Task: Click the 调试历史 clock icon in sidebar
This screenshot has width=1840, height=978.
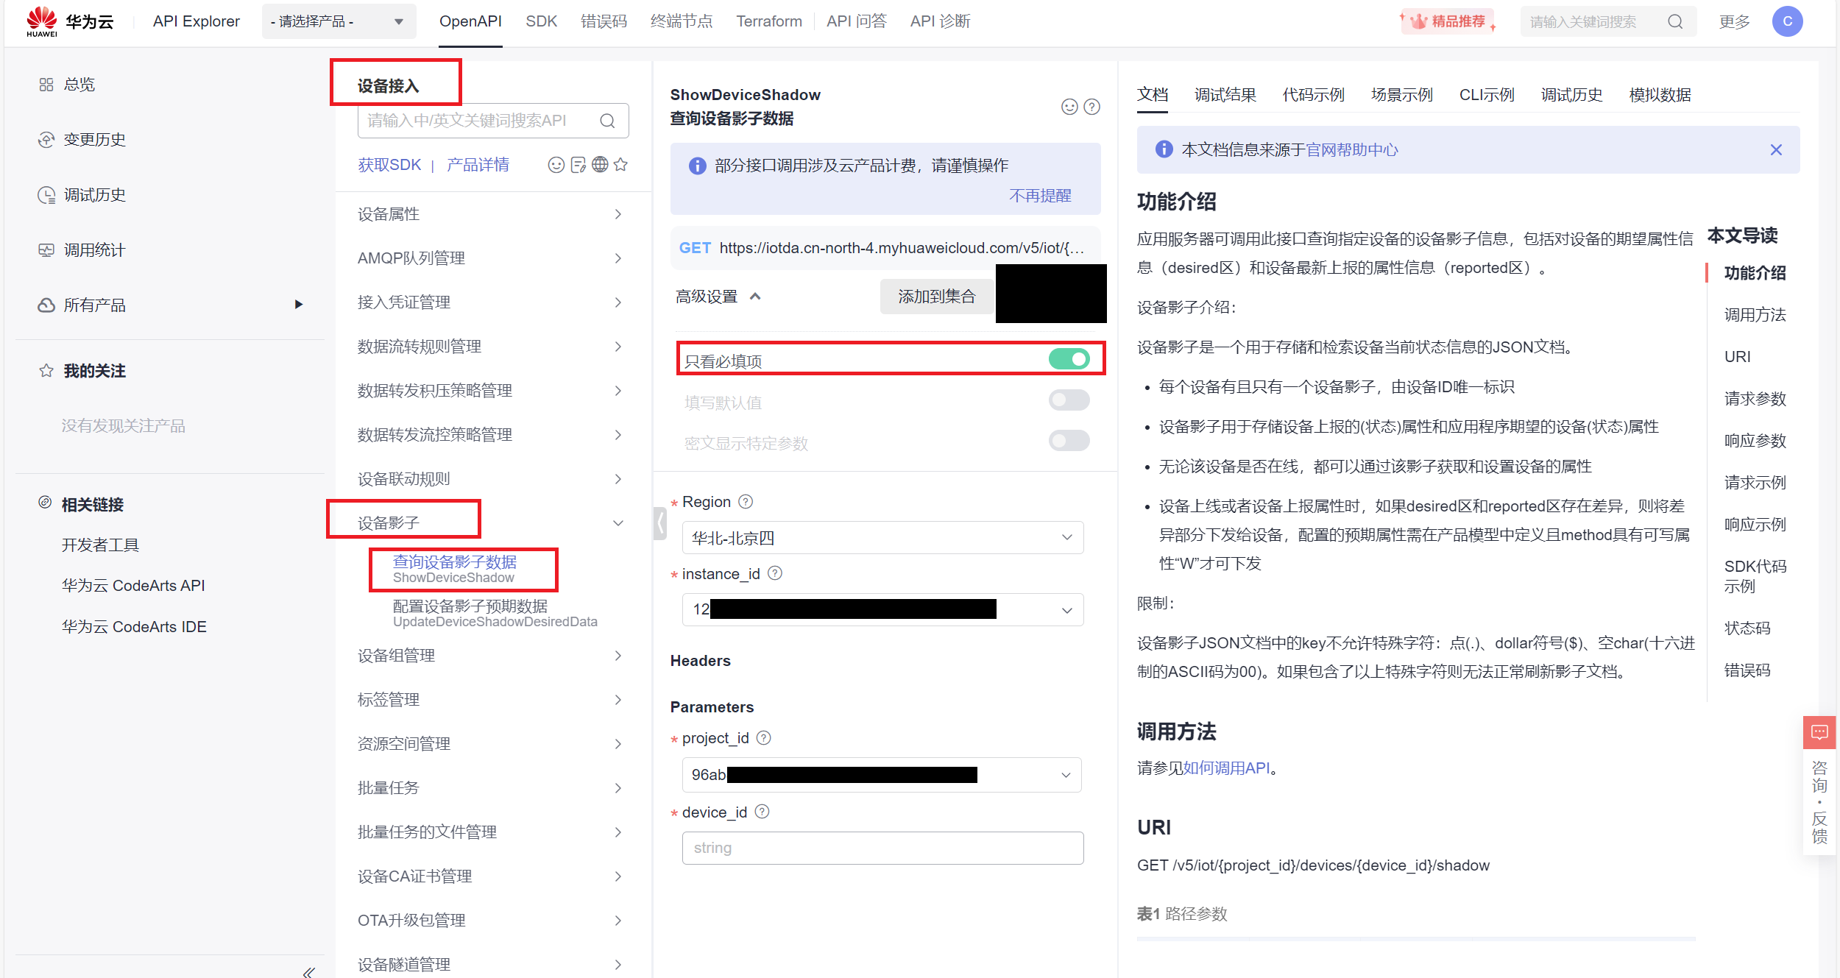Action: click(x=46, y=195)
